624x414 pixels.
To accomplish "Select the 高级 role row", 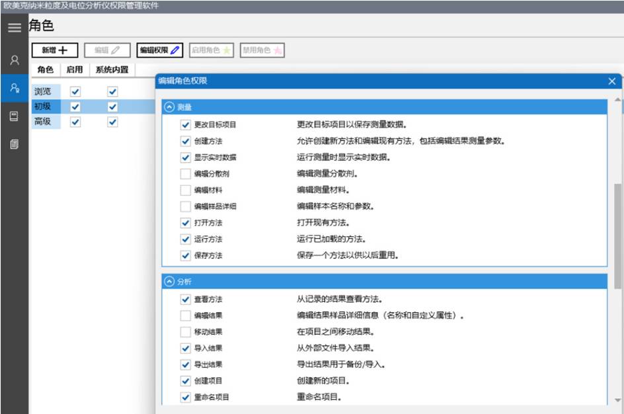I will pyautogui.click(x=46, y=122).
